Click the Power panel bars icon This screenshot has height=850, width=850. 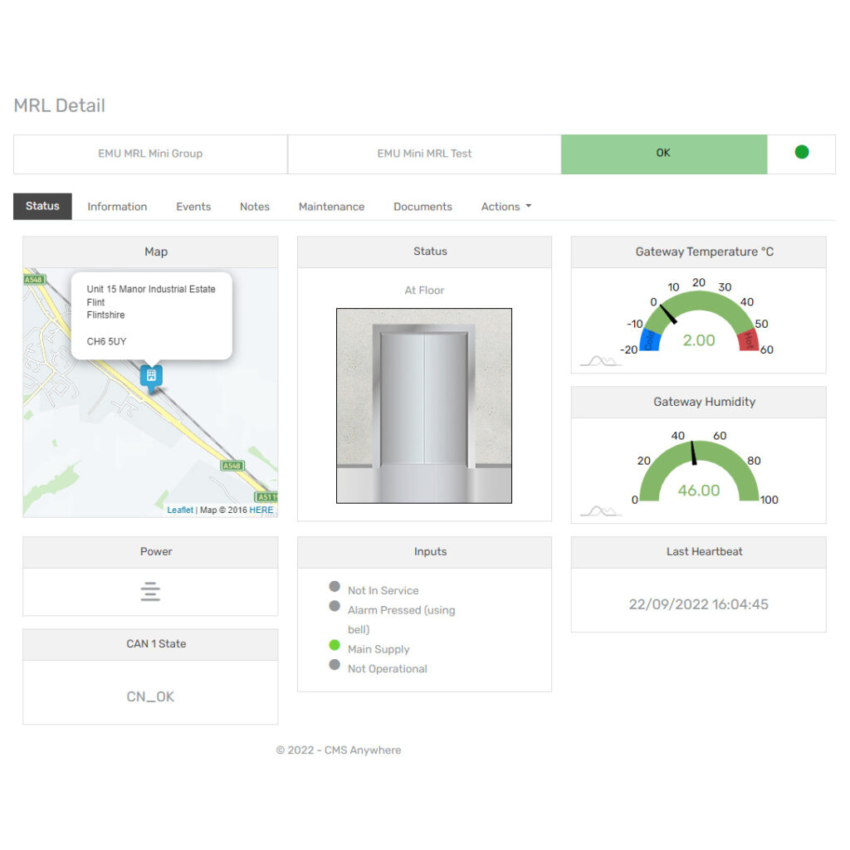[150, 592]
